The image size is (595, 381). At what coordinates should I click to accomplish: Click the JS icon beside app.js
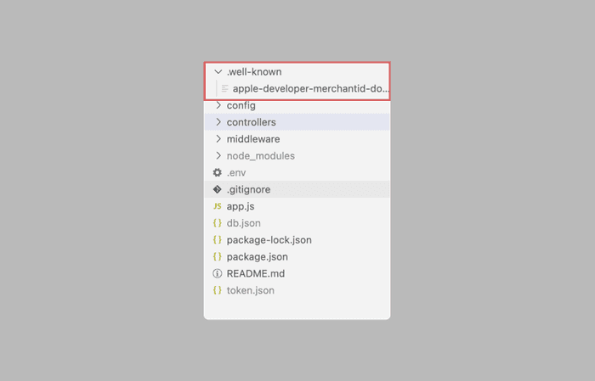218,206
